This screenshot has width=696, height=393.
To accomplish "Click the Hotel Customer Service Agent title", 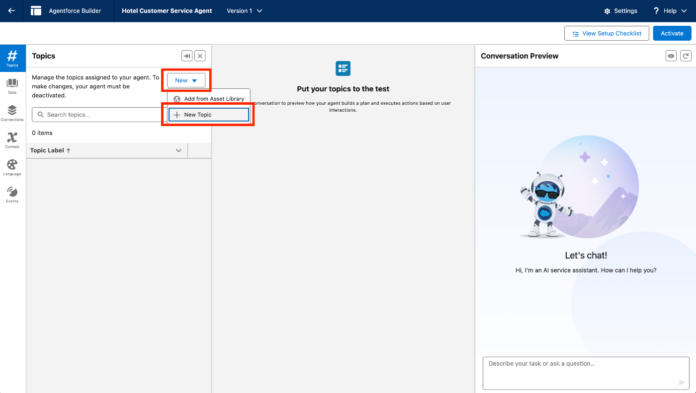I will point(167,11).
